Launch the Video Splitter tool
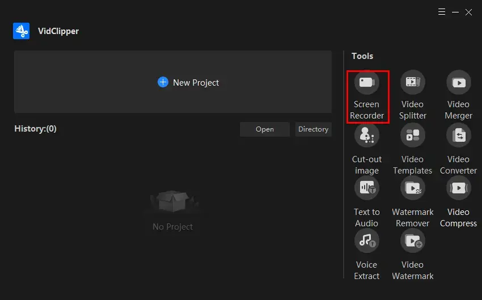This screenshot has width=482, height=300. pyautogui.click(x=412, y=83)
